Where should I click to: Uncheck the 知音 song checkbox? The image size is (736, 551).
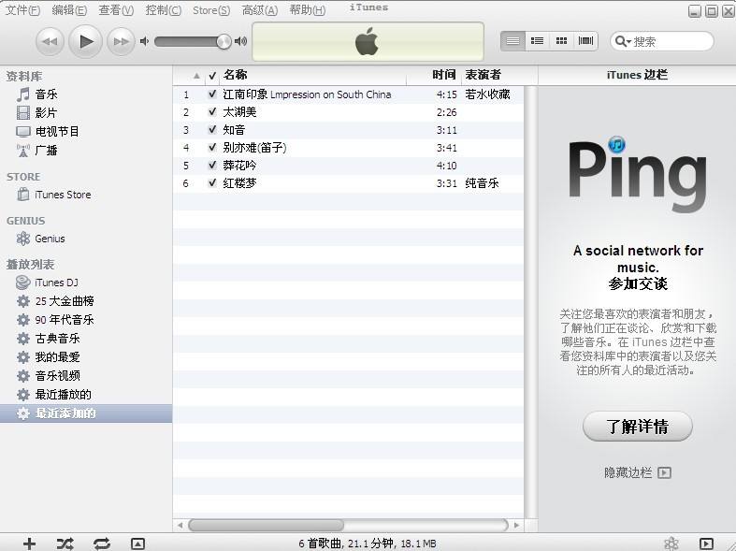coord(212,129)
